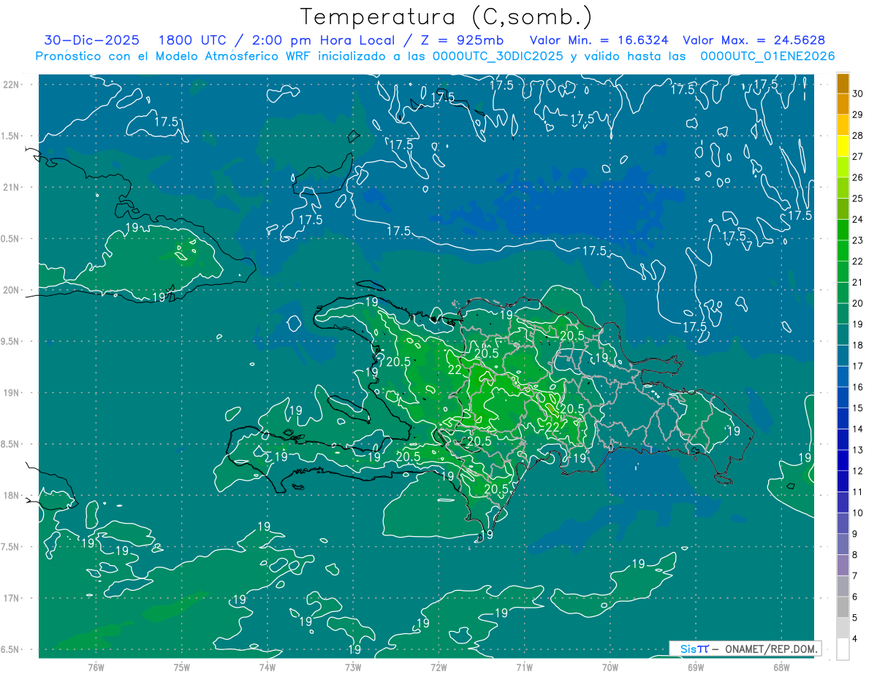The height and width of the screenshot is (677, 877).
Task: Click the legend value '28'
Action: (859, 136)
